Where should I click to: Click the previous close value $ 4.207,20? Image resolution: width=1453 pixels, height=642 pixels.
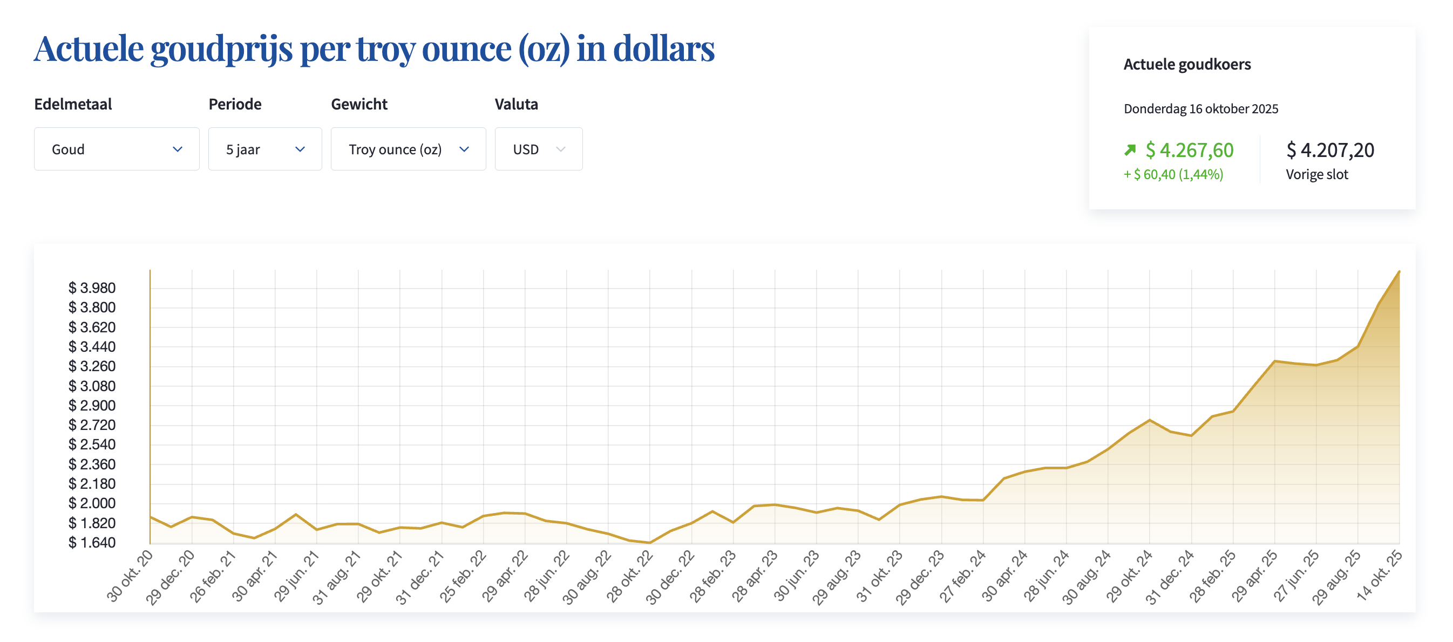point(1330,150)
